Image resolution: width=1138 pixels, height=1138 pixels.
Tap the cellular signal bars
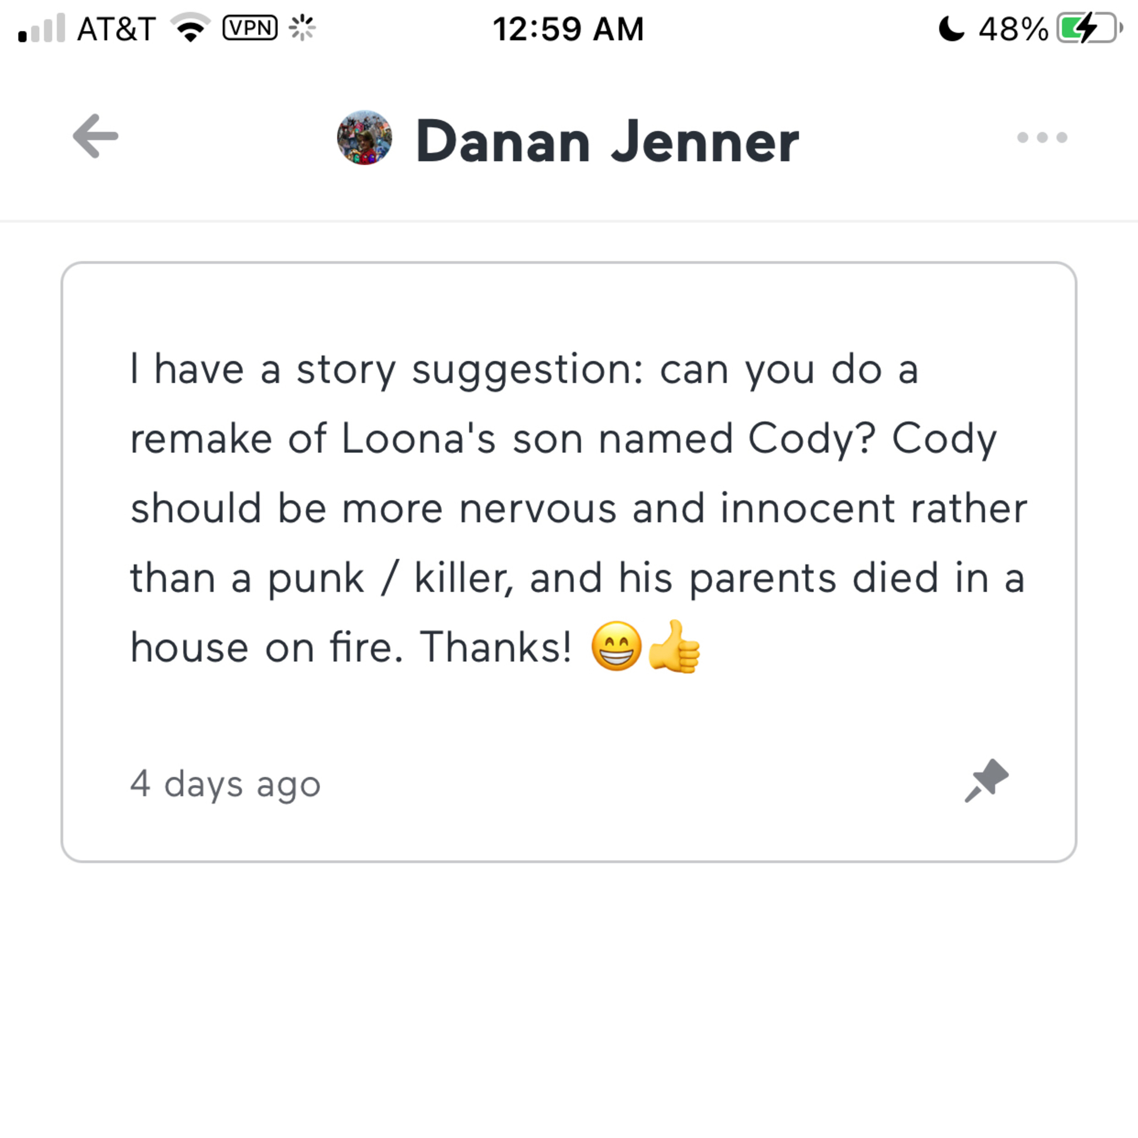[x=41, y=28]
